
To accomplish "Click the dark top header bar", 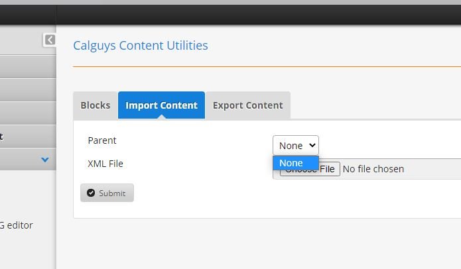I will point(259,15).
